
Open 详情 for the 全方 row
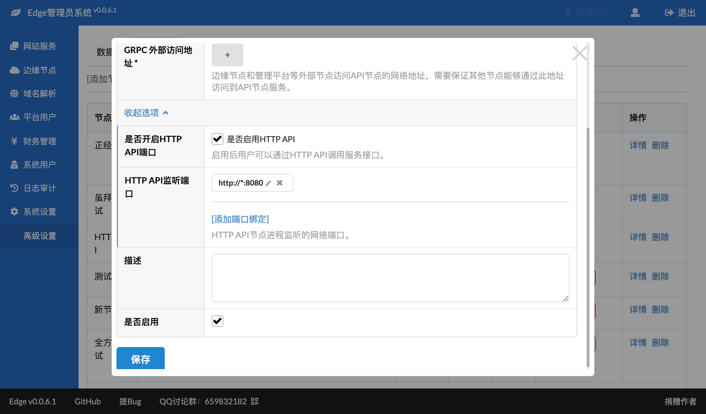point(638,343)
